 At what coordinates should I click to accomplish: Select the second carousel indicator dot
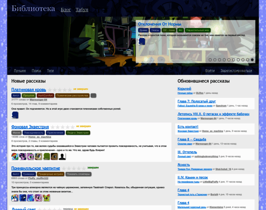pyautogui.click(x=215, y=60)
